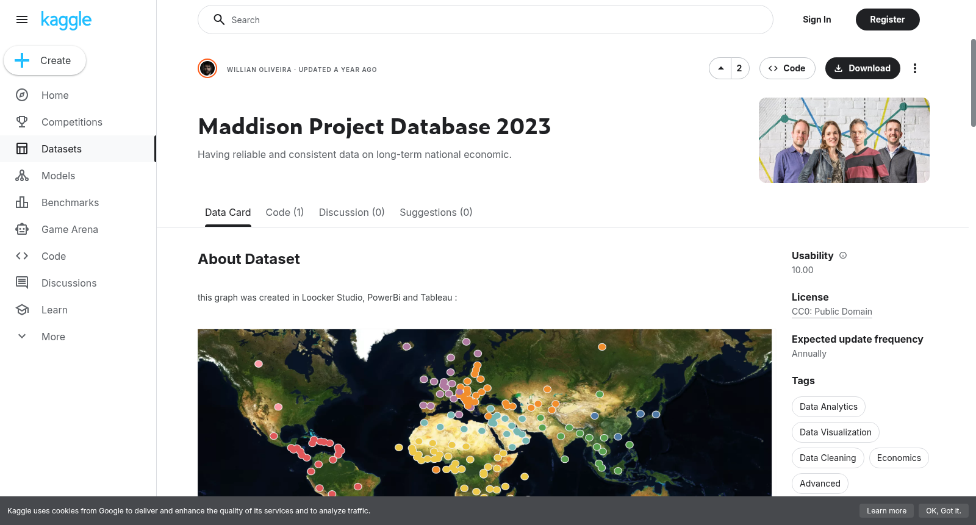Click the Annually update frequency value
This screenshot has width=976, height=525.
tap(809, 354)
